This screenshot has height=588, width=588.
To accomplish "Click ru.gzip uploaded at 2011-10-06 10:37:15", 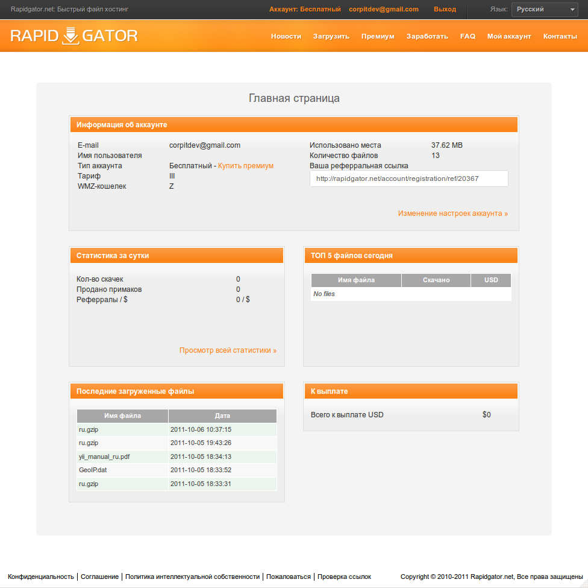I will [x=89, y=429].
